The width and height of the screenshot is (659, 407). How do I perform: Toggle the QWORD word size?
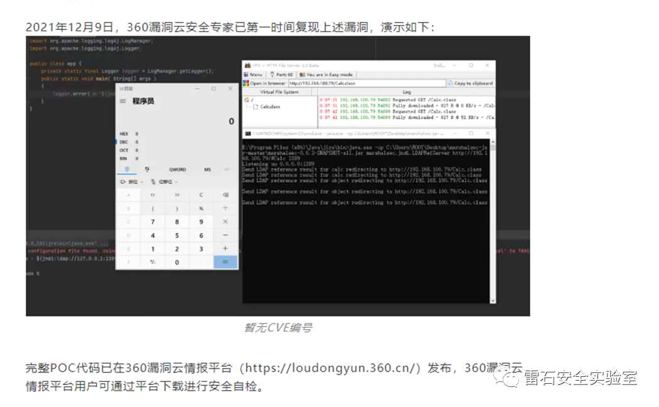point(178,170)
